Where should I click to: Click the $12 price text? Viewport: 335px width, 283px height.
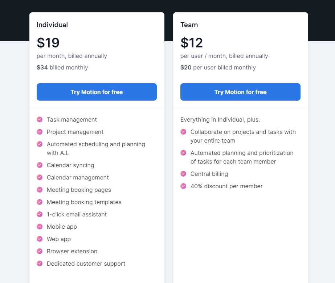pyautogui.click(x=192, y=43)
